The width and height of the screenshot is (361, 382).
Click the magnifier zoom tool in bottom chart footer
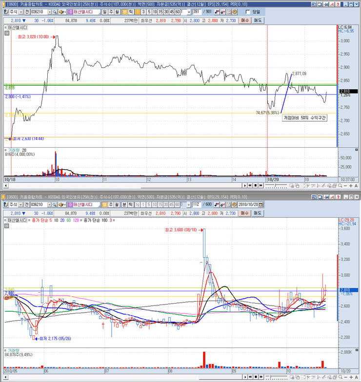coord(340,377)
